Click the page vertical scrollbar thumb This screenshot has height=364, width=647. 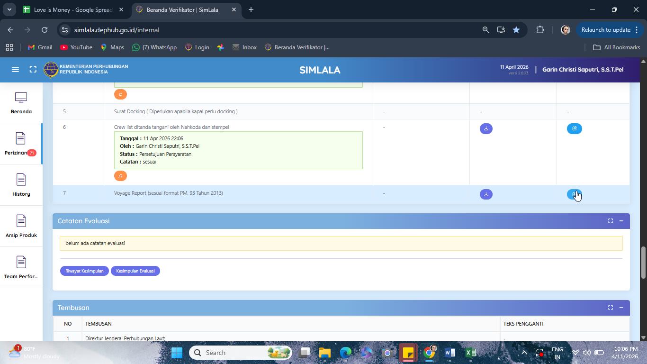coord(643,263)
